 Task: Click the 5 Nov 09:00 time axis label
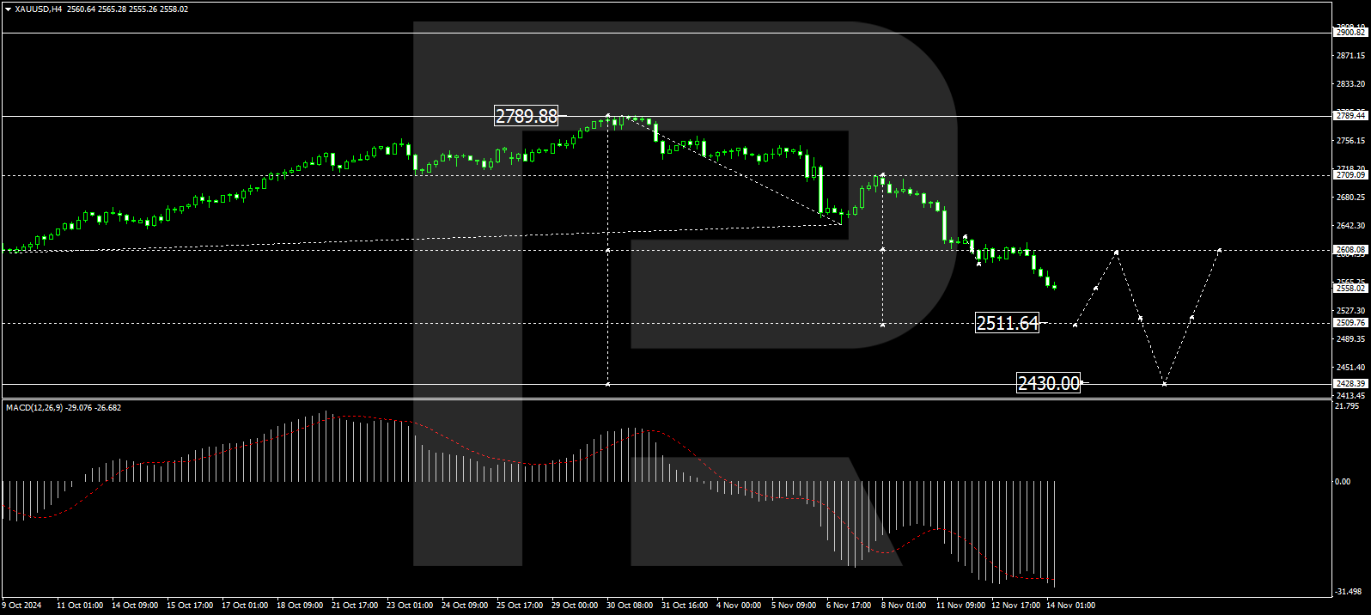point(794,606)
